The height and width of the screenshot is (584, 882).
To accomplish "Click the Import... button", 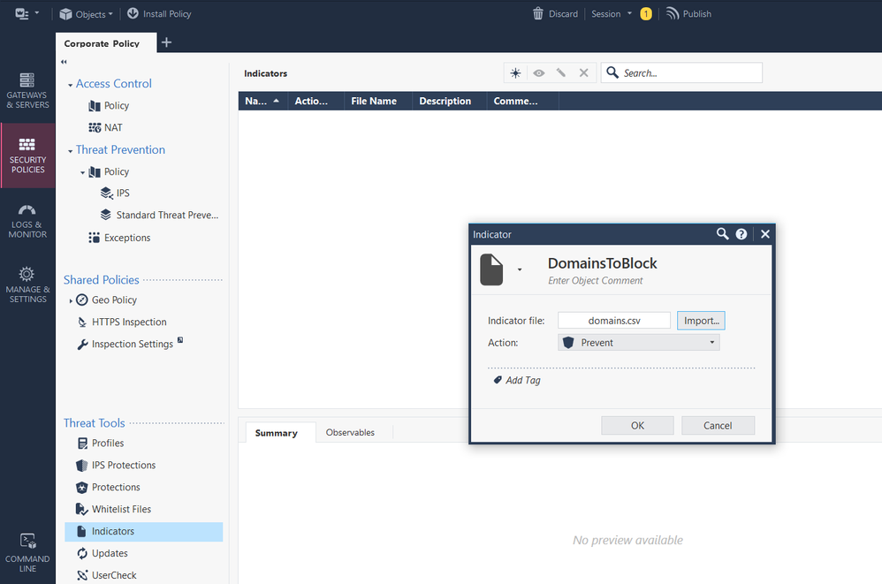I will click(x=702, y=321).
